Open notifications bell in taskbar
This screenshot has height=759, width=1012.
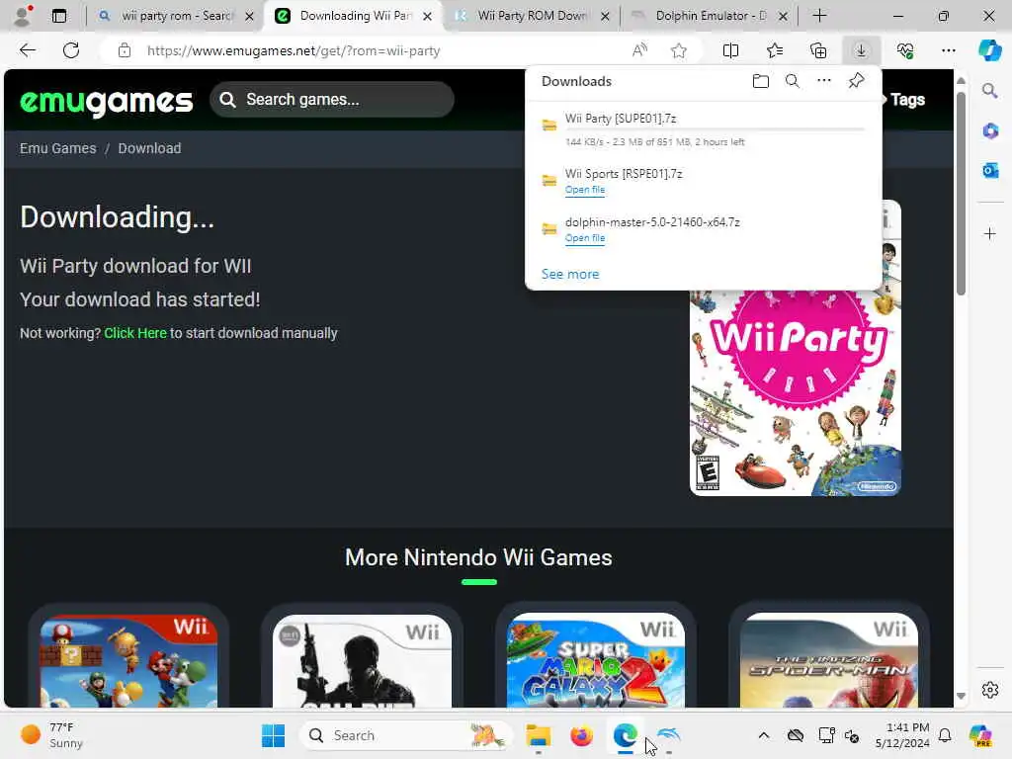point(945,735)
